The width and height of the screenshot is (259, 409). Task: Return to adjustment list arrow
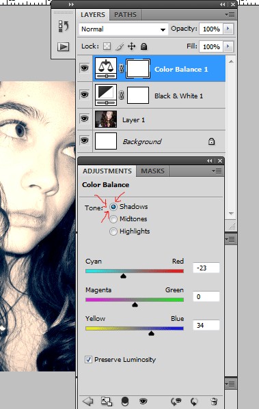click(x=87, y=401)
